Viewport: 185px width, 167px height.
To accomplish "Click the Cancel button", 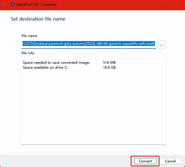I will (170, 161).
